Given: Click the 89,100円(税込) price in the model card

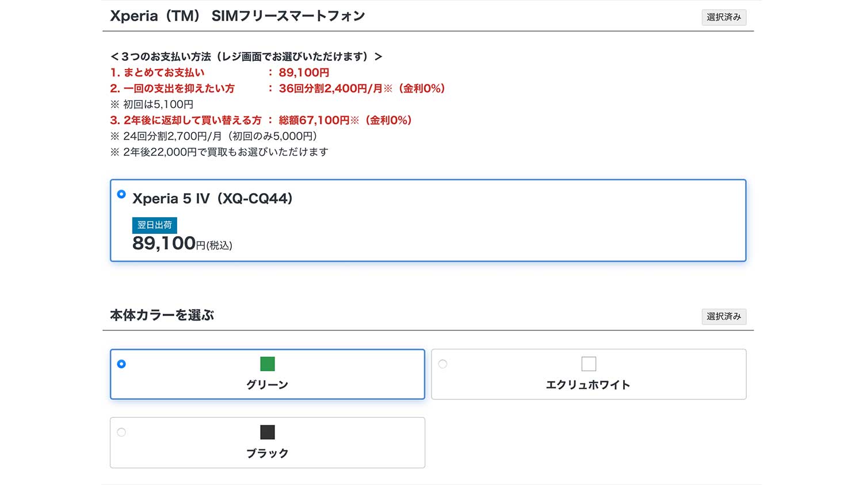Looking at the screenshot, I should point(182,244).
